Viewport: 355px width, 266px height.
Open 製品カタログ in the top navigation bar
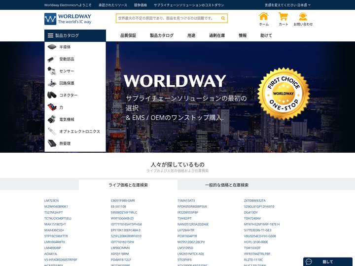pos(162,35)
